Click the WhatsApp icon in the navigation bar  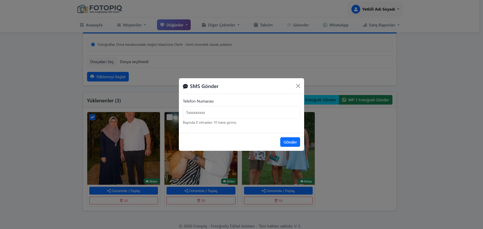tap(325, 25)
